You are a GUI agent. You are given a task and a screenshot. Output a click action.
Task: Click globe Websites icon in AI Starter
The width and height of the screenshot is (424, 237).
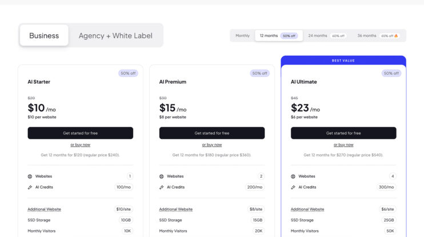pyautogui.click(x=30, y=177)
